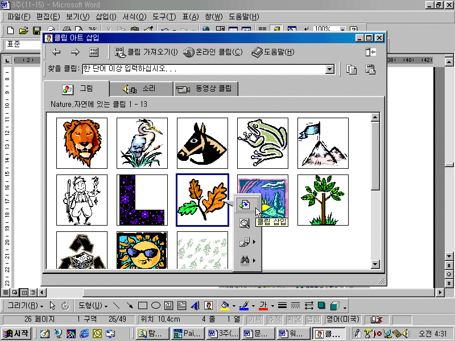Select the Rectangle drawing tool
Image resolution: width=455 pixels, height=341 pixels.
(143, 306)
